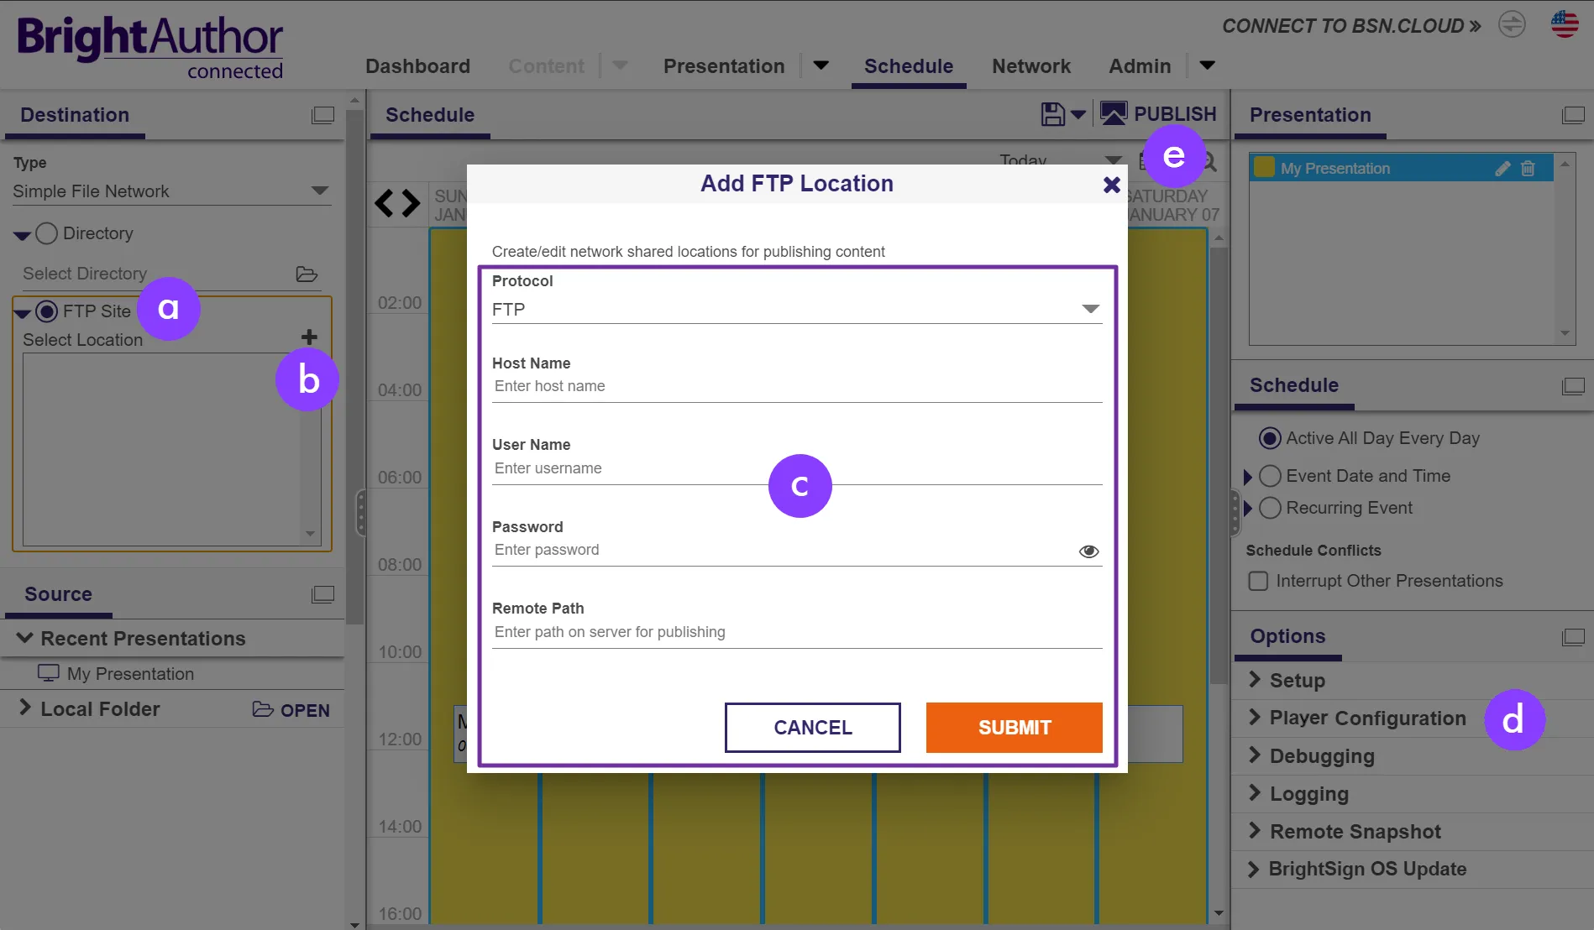Collapse Recent Presentations list
The width and height of the screenshot is (1594, 930).
[25, 638]
